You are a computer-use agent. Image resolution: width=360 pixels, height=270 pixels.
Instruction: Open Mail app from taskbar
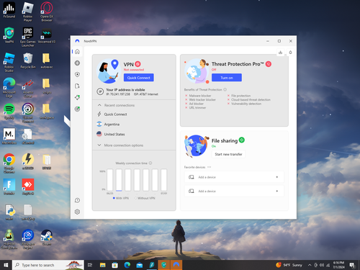(x=140, y=265)
